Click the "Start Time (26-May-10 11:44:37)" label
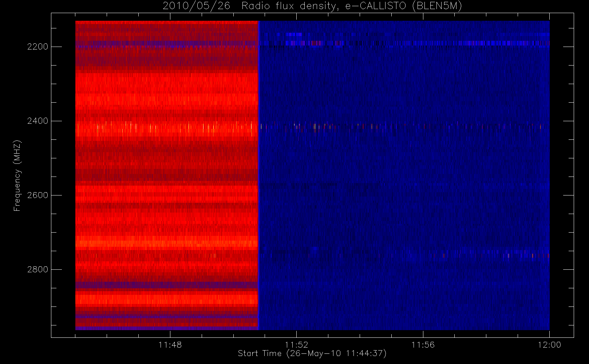 click(312, 353)
